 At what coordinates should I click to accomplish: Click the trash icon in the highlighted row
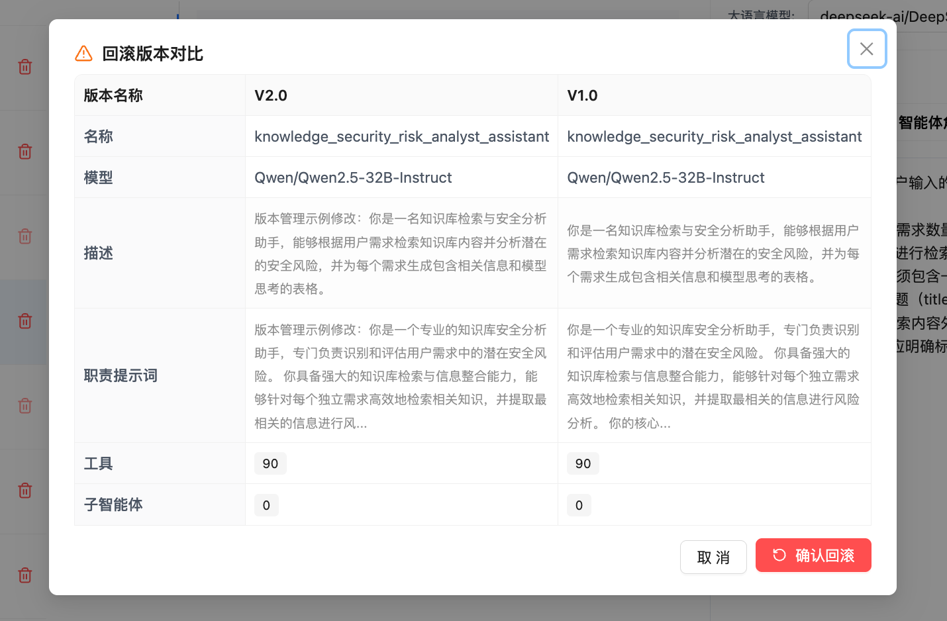(x=25, y=321)
